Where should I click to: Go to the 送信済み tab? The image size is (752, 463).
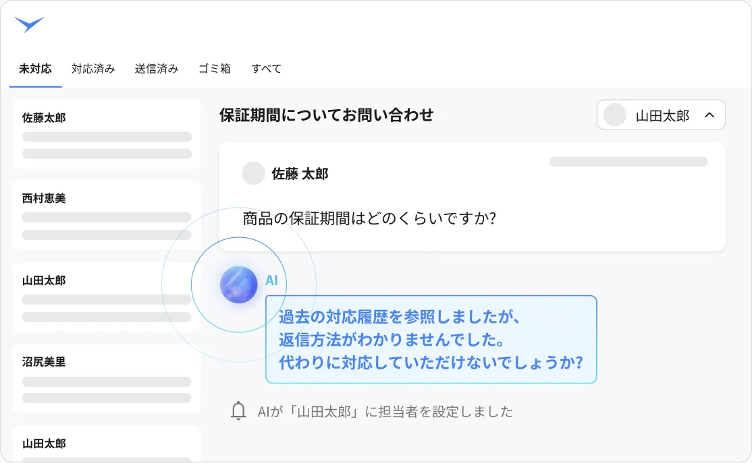point(156,69)
